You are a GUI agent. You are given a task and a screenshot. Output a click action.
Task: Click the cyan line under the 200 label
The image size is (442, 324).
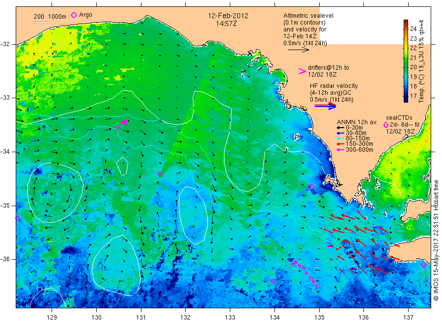pos(41,21)
